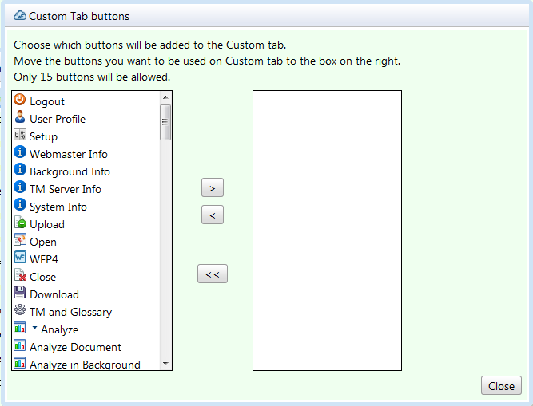533x406 pixels.
Task: Click the Download floppy disk icon
Action: coord(20,294)
